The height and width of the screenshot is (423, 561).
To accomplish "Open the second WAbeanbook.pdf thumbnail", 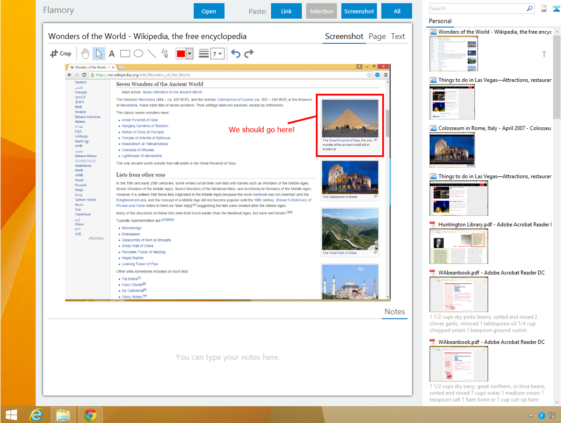I will [x=459, y=364].
